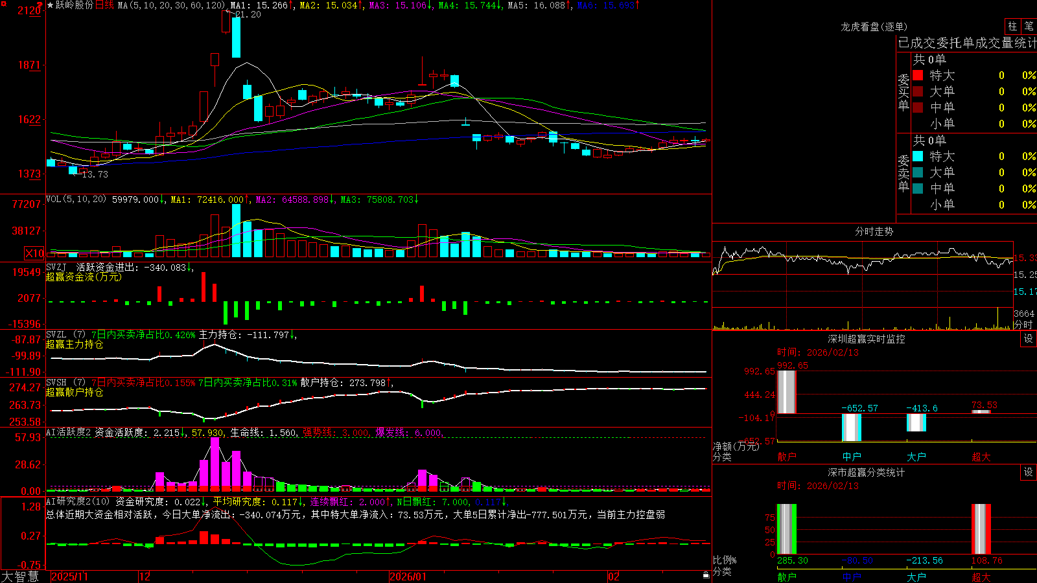This screenshot has height=583, width=1037.
Task: Open 设 settings for 深市超赢分类统计
Action: pyautogui.click(x=1029, y=472)
